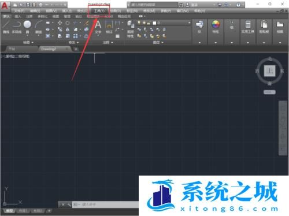Screen dimensions: 289x216
Task: Toggle layer on/off lightbulb in layer dropdown
Action: (x=139, y=23)
